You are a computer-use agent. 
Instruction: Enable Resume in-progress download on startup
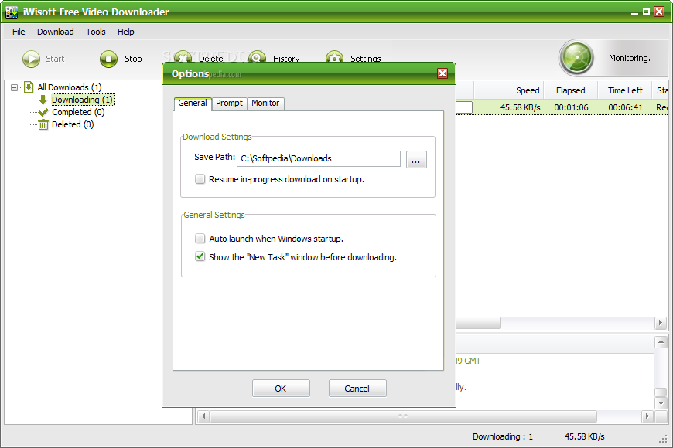click(x=200, y=178)
